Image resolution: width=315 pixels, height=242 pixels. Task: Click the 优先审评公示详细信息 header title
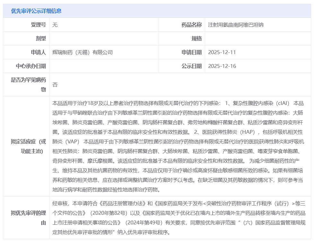tap(36, 11)
